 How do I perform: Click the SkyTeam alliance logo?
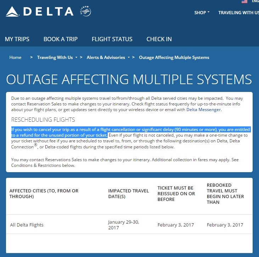(x=86, y=12)
